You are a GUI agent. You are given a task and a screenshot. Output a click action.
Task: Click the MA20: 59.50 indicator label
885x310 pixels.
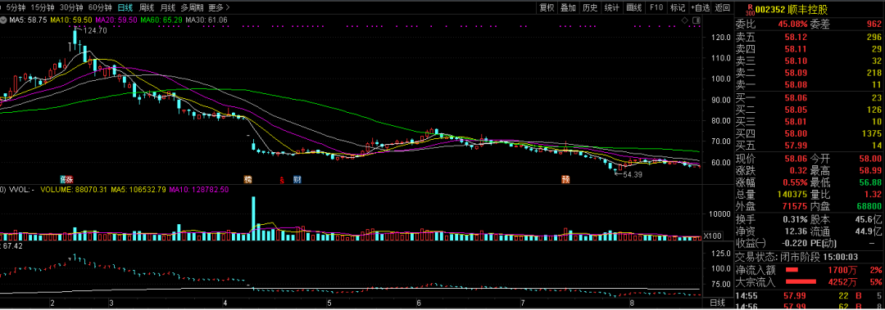click(x=117, y=20)
